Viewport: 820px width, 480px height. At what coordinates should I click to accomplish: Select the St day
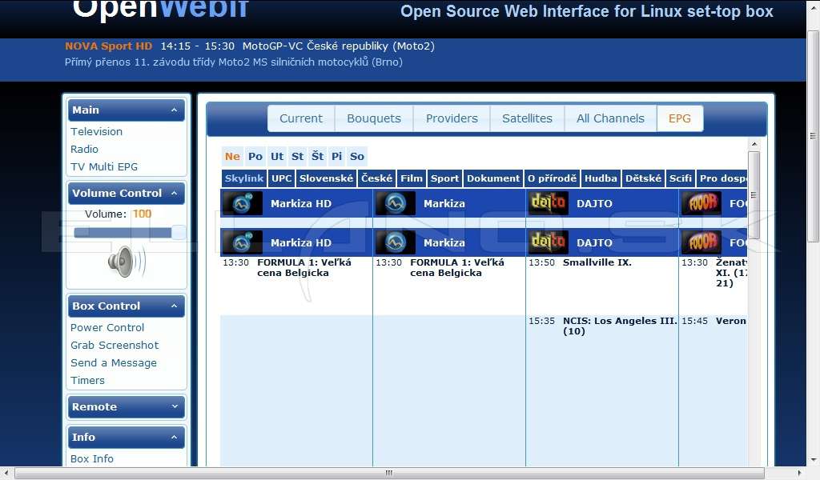298,156
